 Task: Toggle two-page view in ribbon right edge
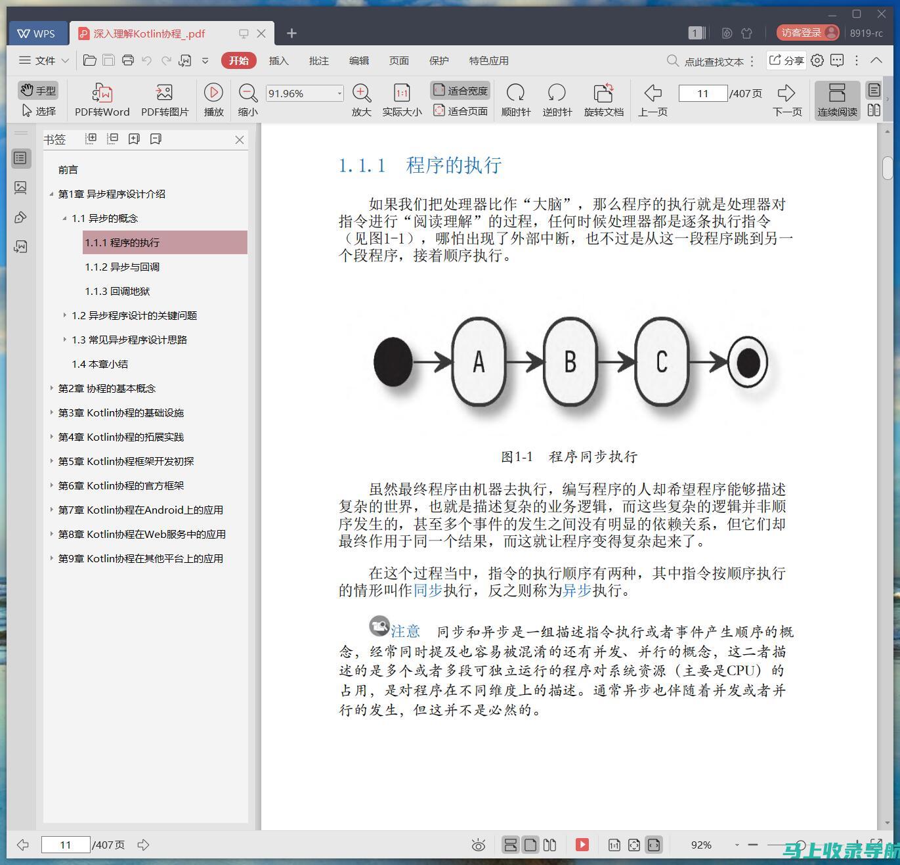(x=874, y=110)
